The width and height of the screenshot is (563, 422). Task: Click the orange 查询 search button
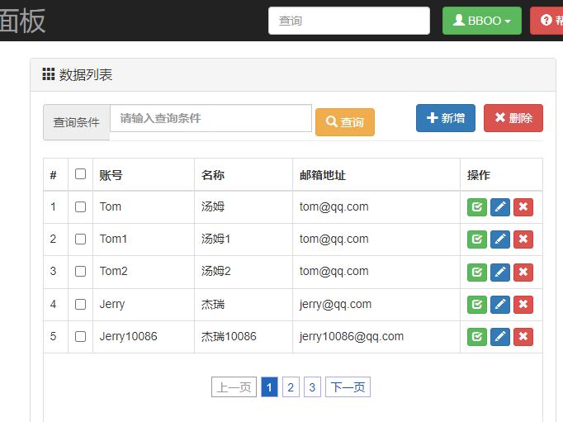(345, 122)
